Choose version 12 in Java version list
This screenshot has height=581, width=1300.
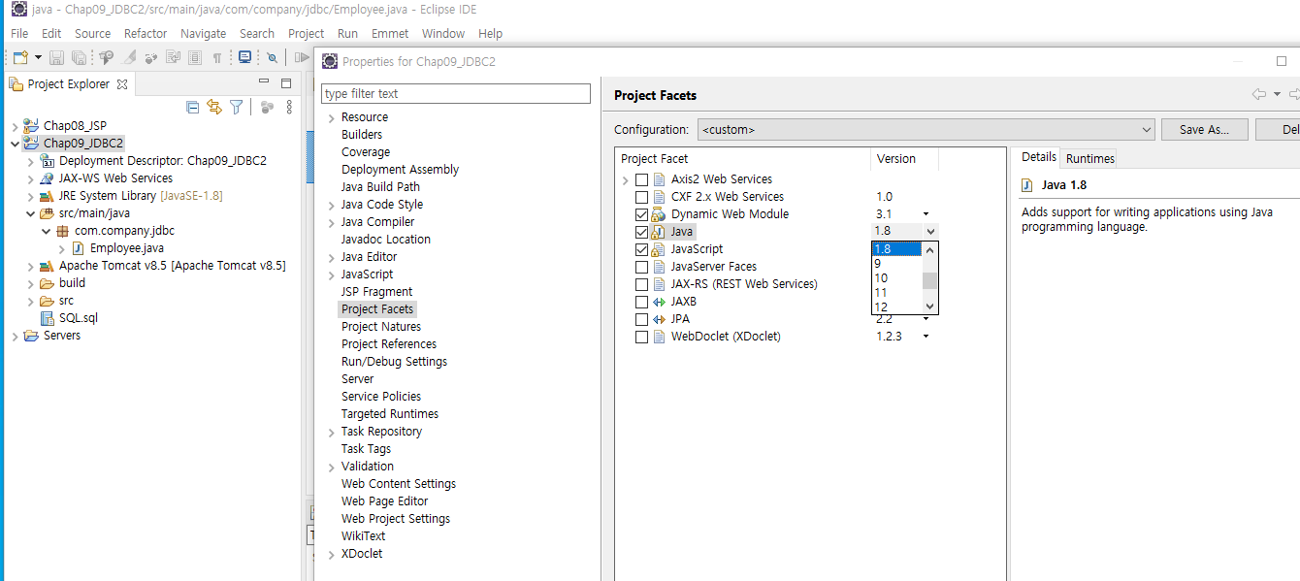(x=897, y=307)
